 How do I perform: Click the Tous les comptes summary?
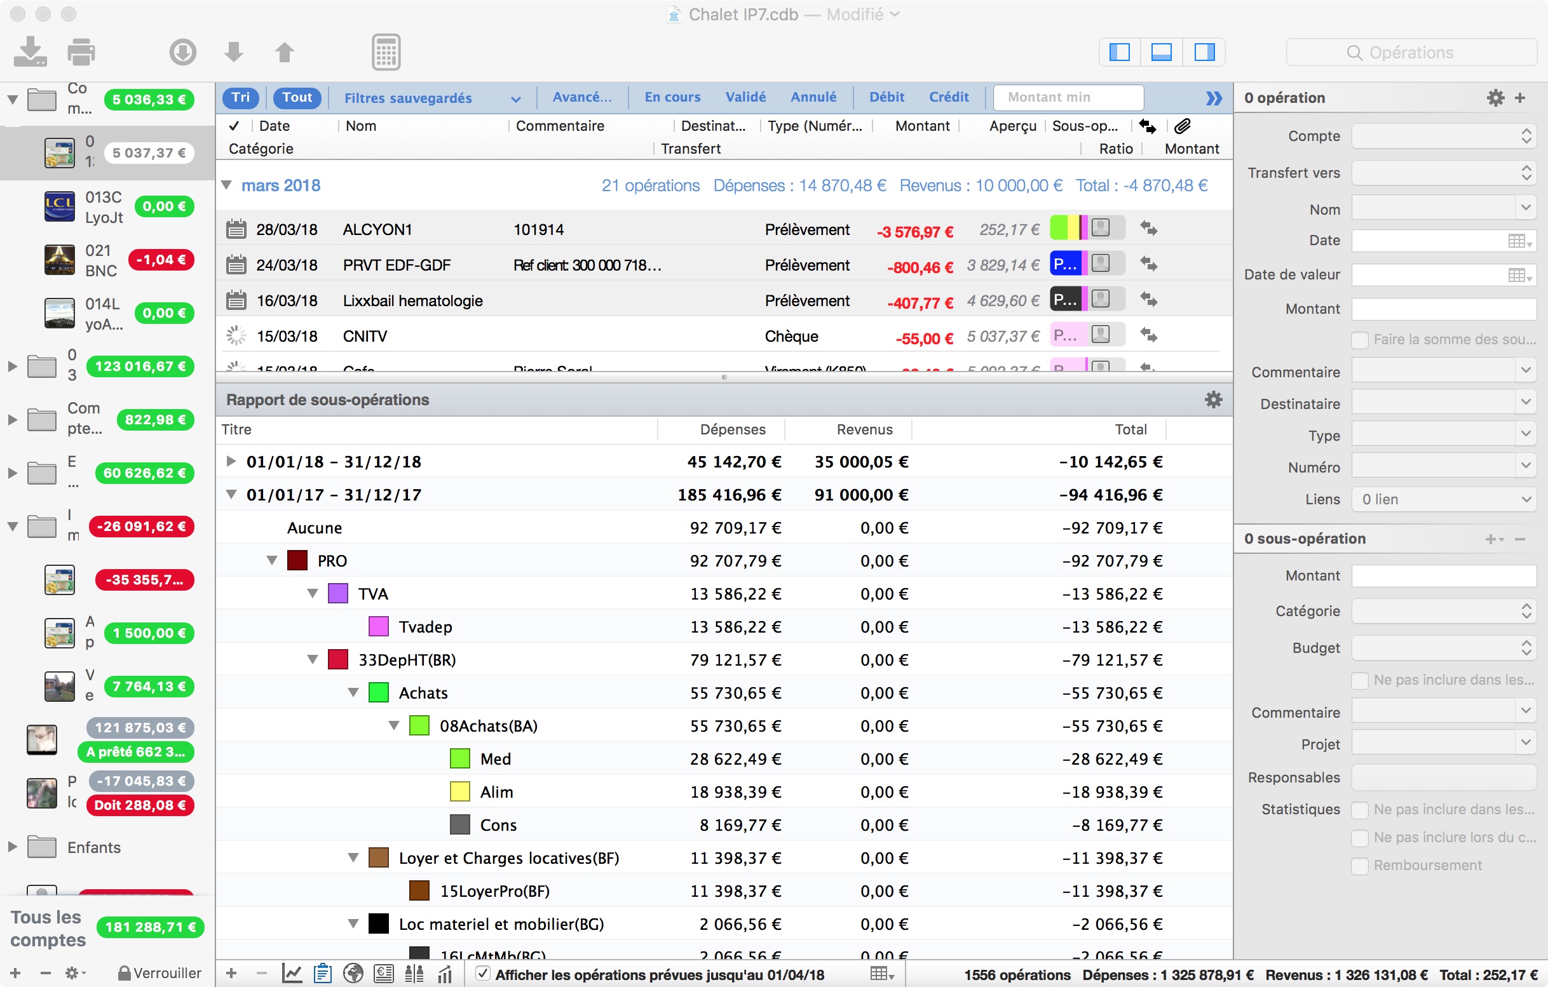click(x=107, y=928)
